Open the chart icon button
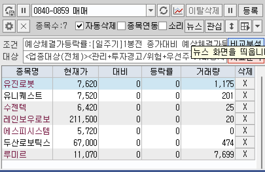Image resolution: width=265 pixels, height=172 pixels. 178,11
